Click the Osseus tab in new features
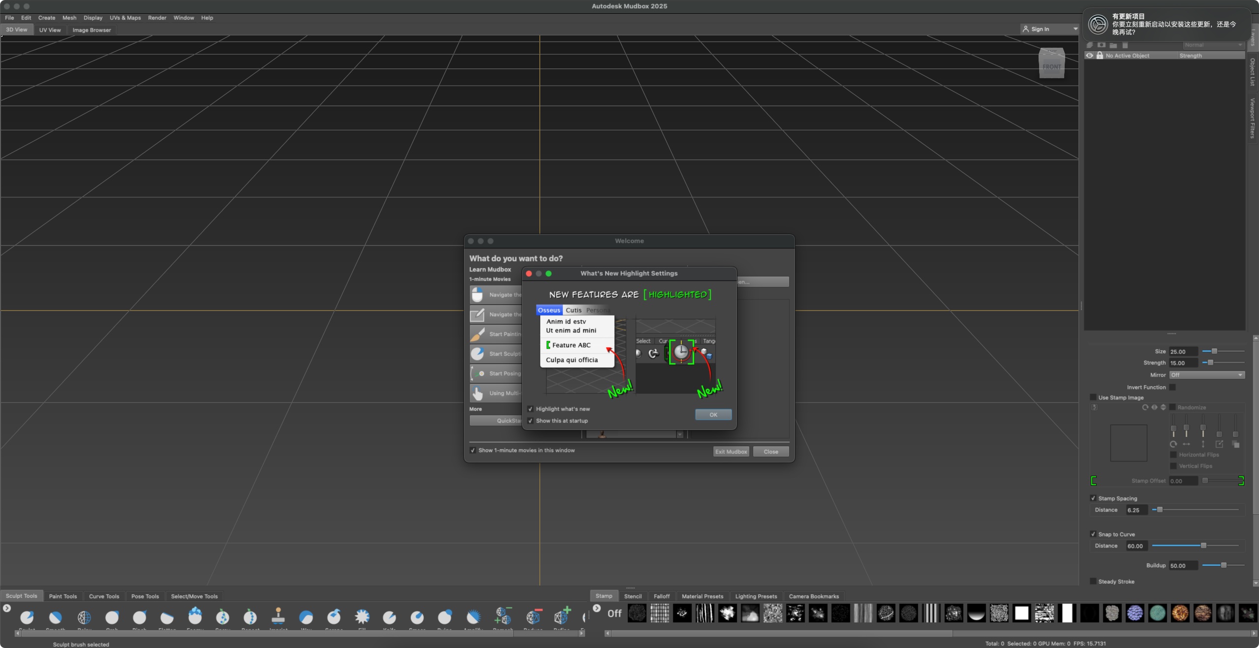1259x648 pixels. click(550, 310)
